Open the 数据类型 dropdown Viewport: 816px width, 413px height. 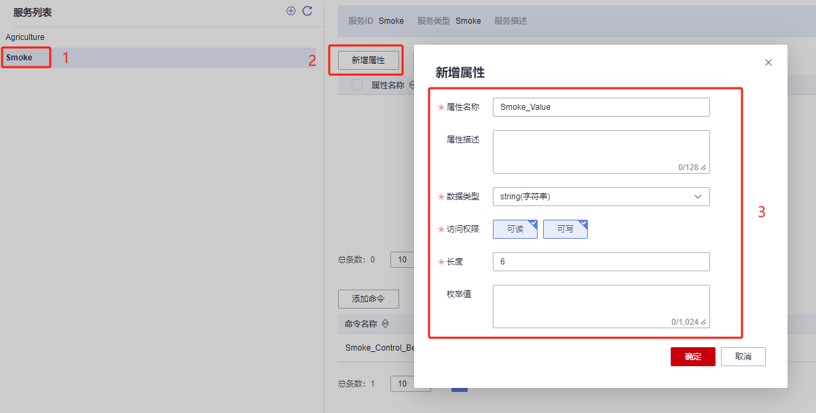601,197
